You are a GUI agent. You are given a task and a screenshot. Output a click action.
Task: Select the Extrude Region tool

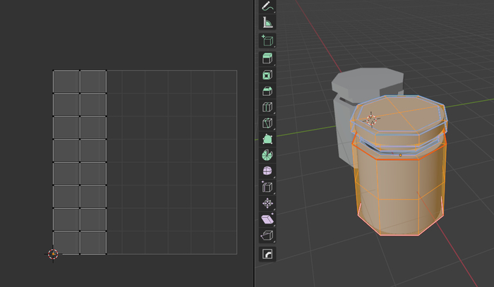267,59
